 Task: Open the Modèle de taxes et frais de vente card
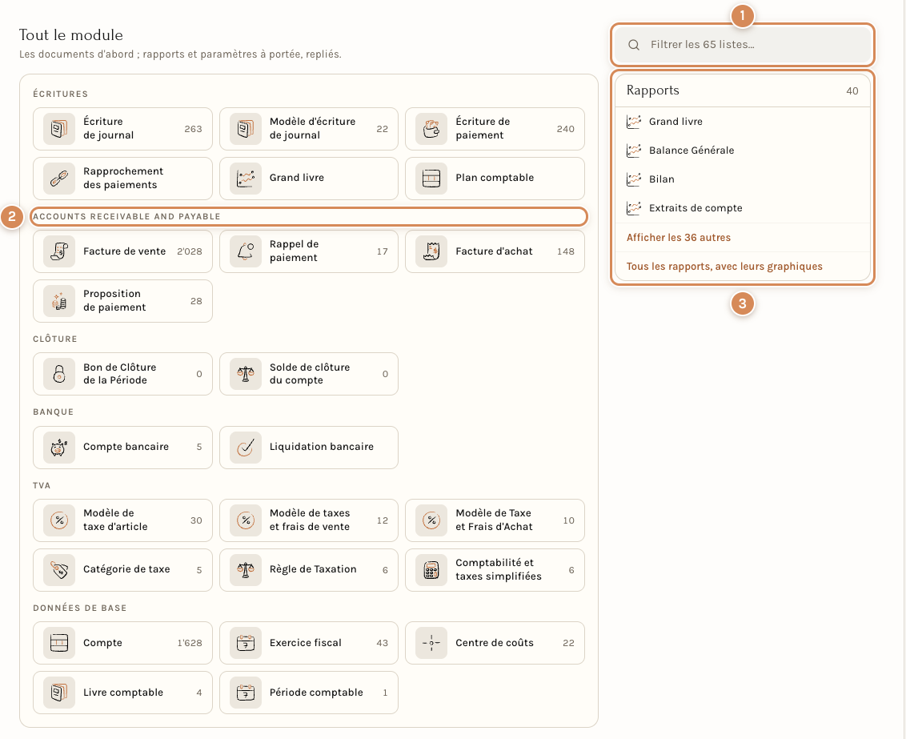(309, 520)
